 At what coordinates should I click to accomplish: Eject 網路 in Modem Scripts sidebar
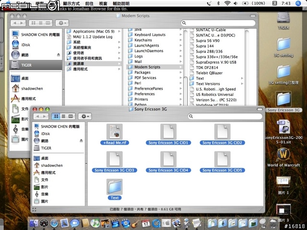click(x=59, y=55)
